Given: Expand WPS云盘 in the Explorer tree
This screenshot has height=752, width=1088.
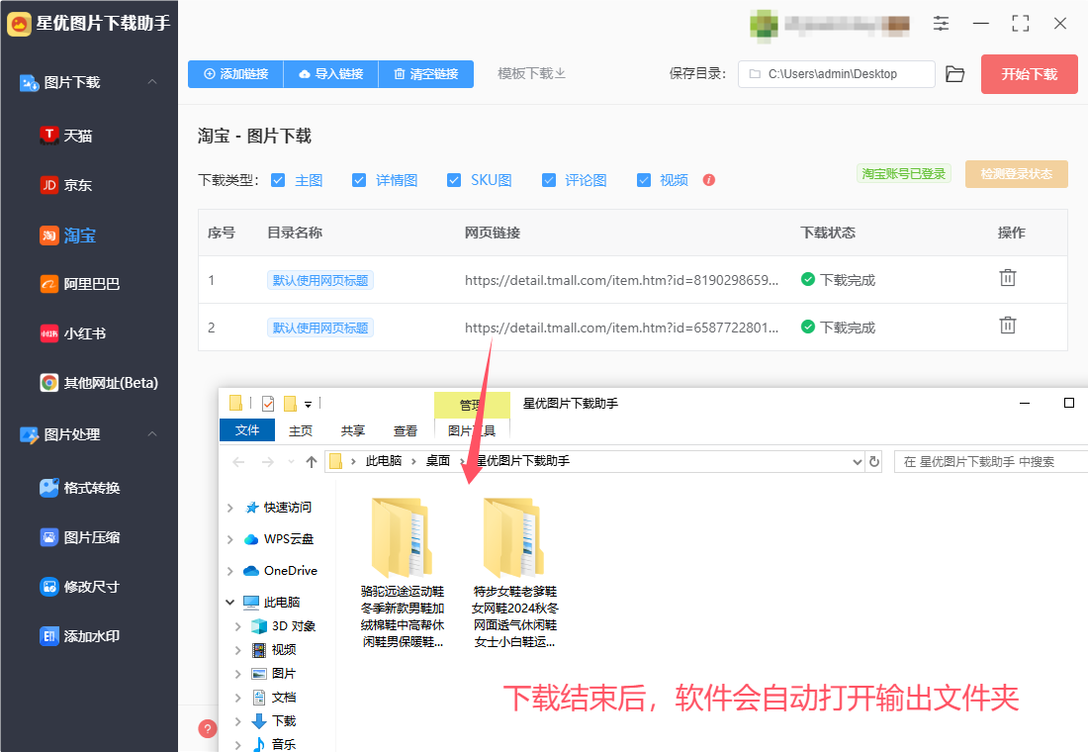Looking at the screenshot, I should pyautogui.click(x=230, y=539).
